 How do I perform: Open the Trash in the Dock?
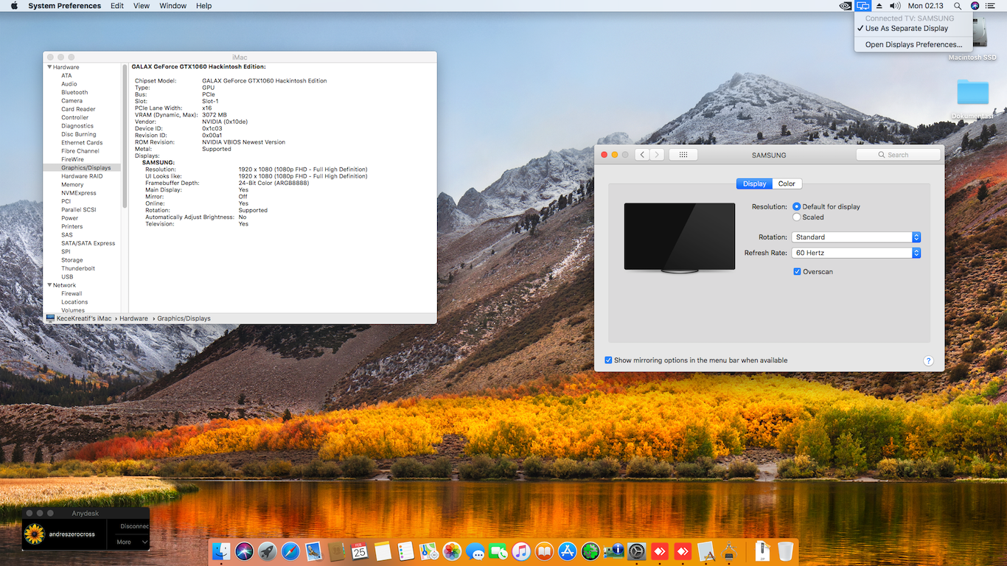click(786, 551)
